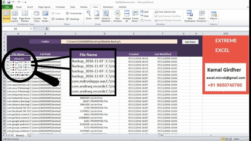Minimize the ribbon with caret
The height and width of the screenshot is (141, 251).
pyautogui.click(x=248, y=7)
